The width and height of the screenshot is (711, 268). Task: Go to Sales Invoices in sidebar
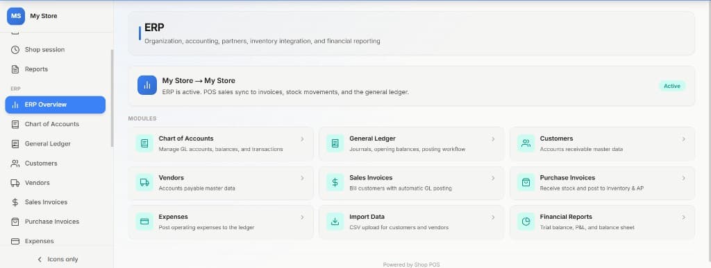(x=56, y=202)
